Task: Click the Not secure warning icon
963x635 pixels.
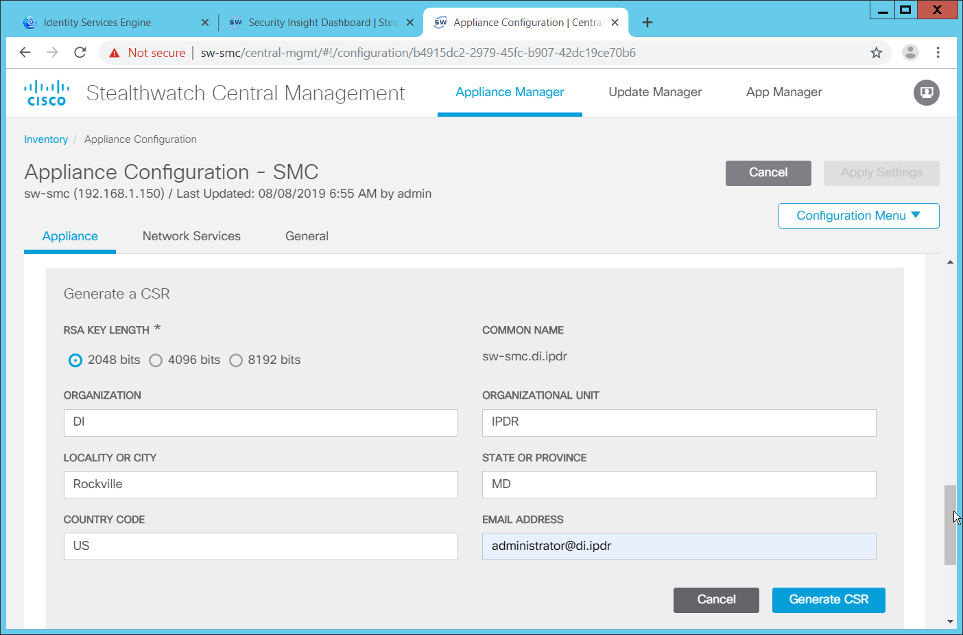Action: (x=115, y=53)
